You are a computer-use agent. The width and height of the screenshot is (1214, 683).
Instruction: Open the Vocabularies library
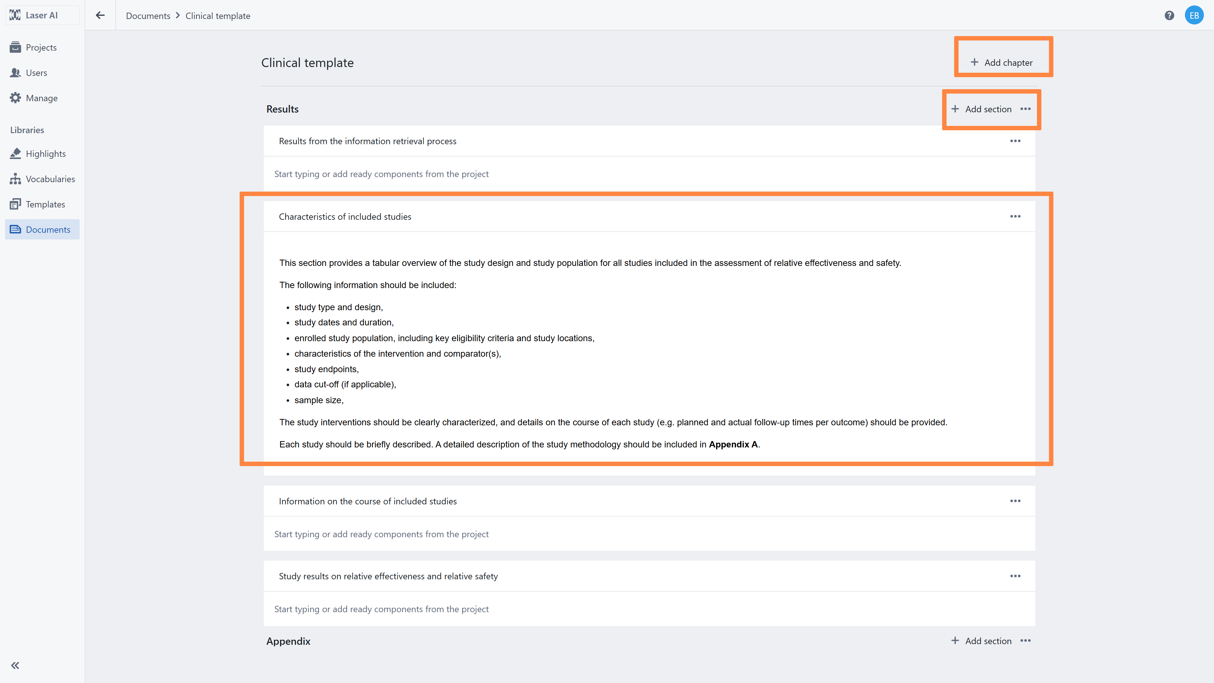[50, 179]
